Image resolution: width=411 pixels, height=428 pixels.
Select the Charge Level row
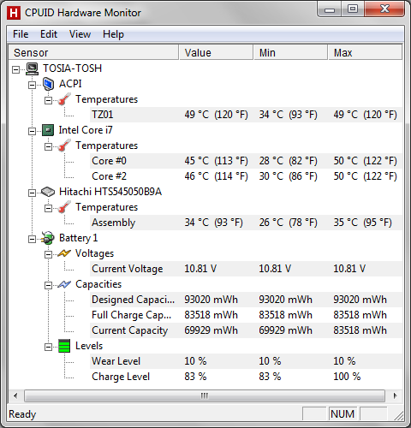point(205,377)
